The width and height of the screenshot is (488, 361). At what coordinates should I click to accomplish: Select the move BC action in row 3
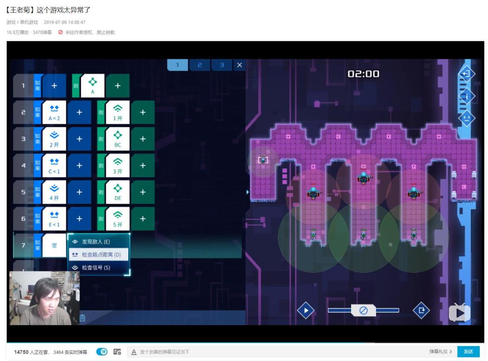click(117, 139)
